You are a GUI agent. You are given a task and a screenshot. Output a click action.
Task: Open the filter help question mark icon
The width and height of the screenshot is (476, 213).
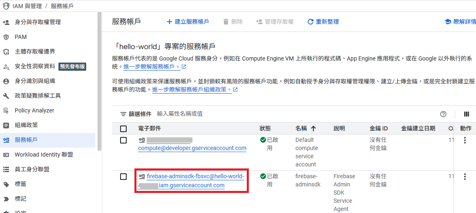coord(443,114)
